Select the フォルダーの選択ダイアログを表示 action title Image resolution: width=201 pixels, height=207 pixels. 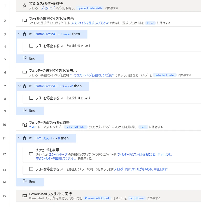[53, 71]
